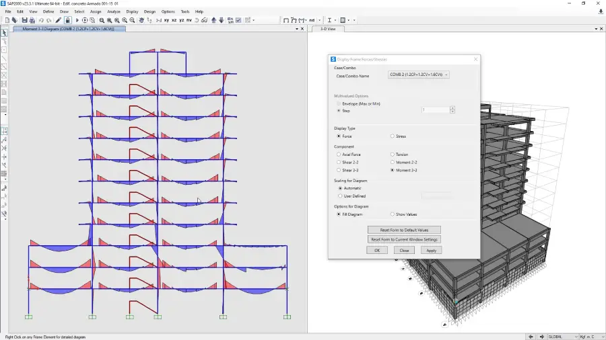The height and width of the screenshot is (340, 606).
Task: Select User Defined scaling option
Action: click(339, 196)
